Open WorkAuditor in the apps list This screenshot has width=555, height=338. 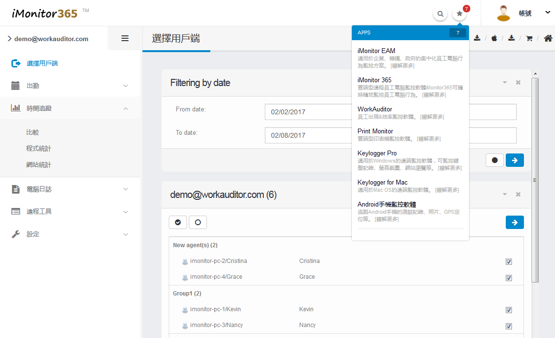pos(375,109)
